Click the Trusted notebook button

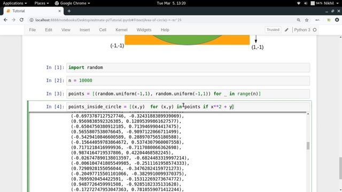pyautogui.click(x=273, y=30)
